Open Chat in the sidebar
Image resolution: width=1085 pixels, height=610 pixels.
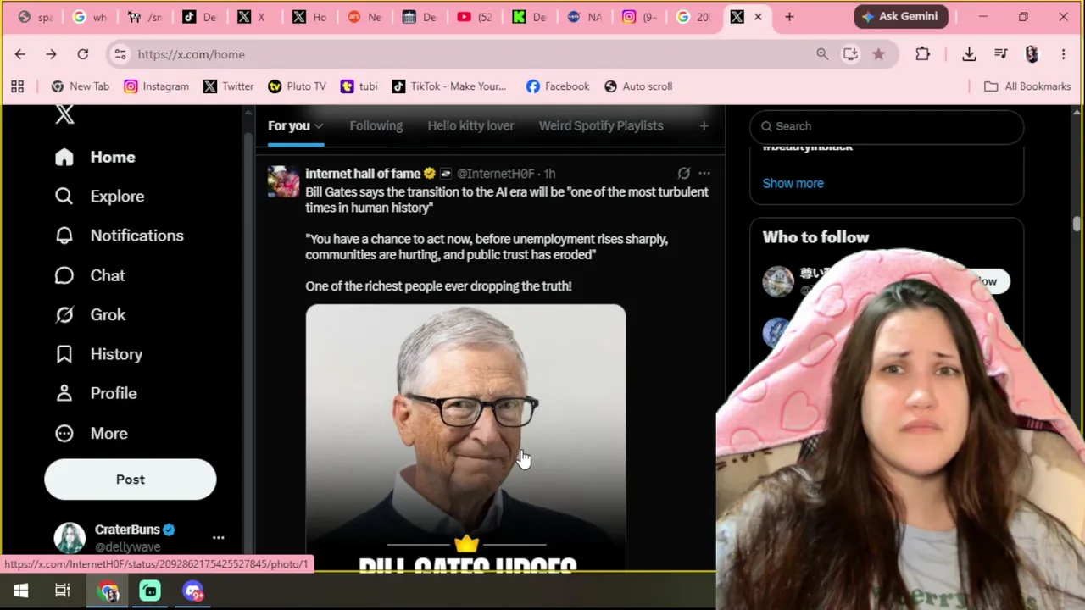[x=89, y=275]
